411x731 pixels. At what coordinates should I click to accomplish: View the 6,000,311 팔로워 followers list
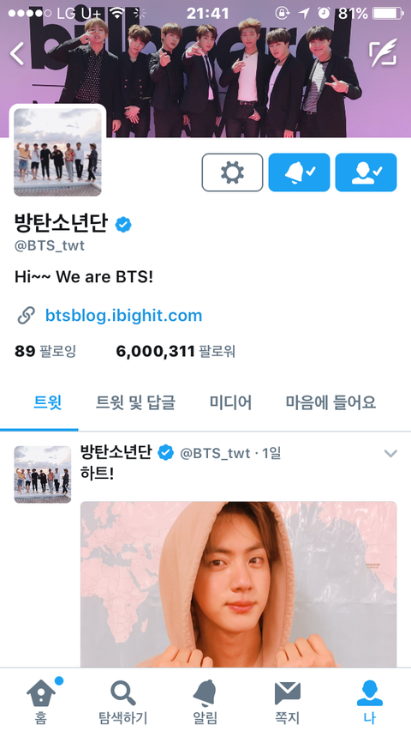[176, 351]
